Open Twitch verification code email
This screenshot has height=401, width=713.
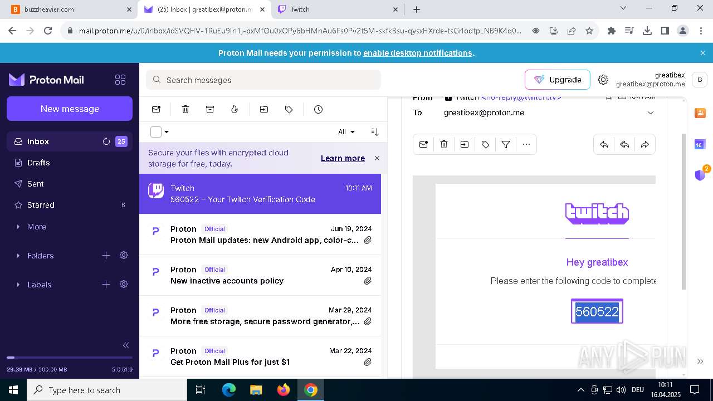[260, 194]
